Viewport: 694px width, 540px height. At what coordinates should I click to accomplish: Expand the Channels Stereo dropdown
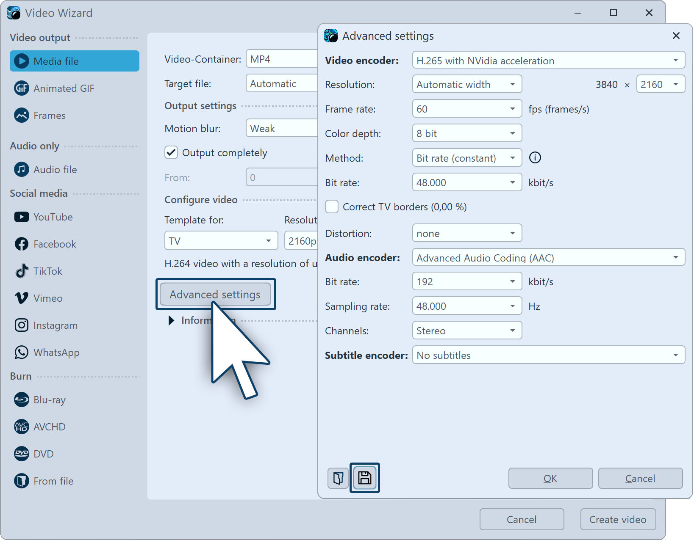466,331
